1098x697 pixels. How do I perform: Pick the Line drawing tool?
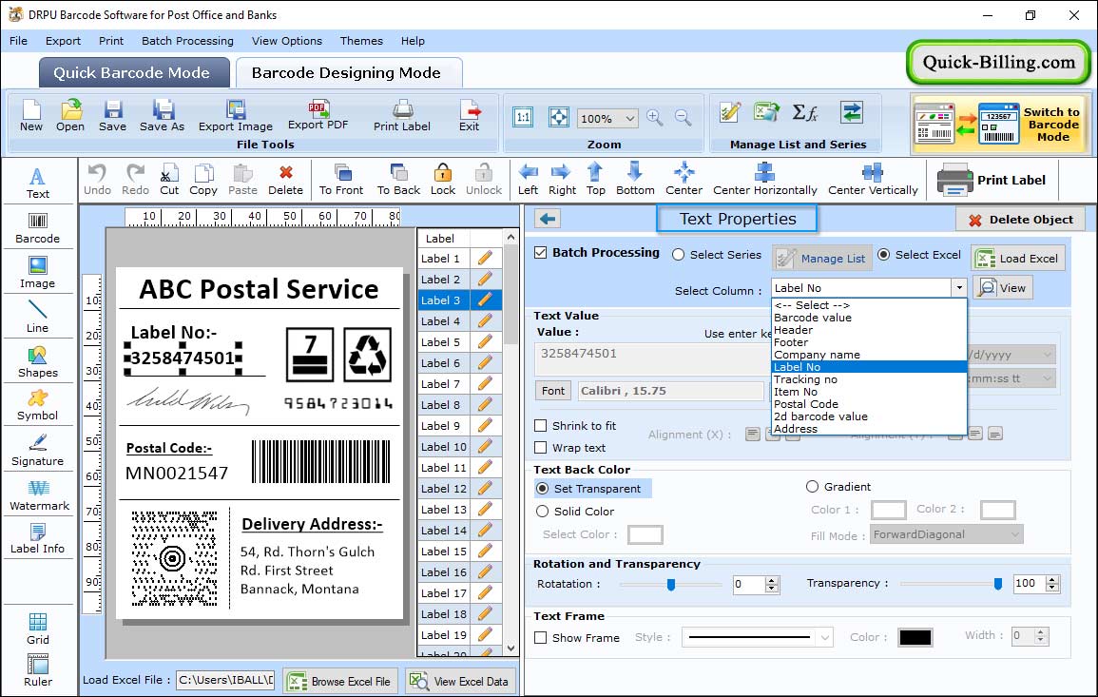[38, 317]
